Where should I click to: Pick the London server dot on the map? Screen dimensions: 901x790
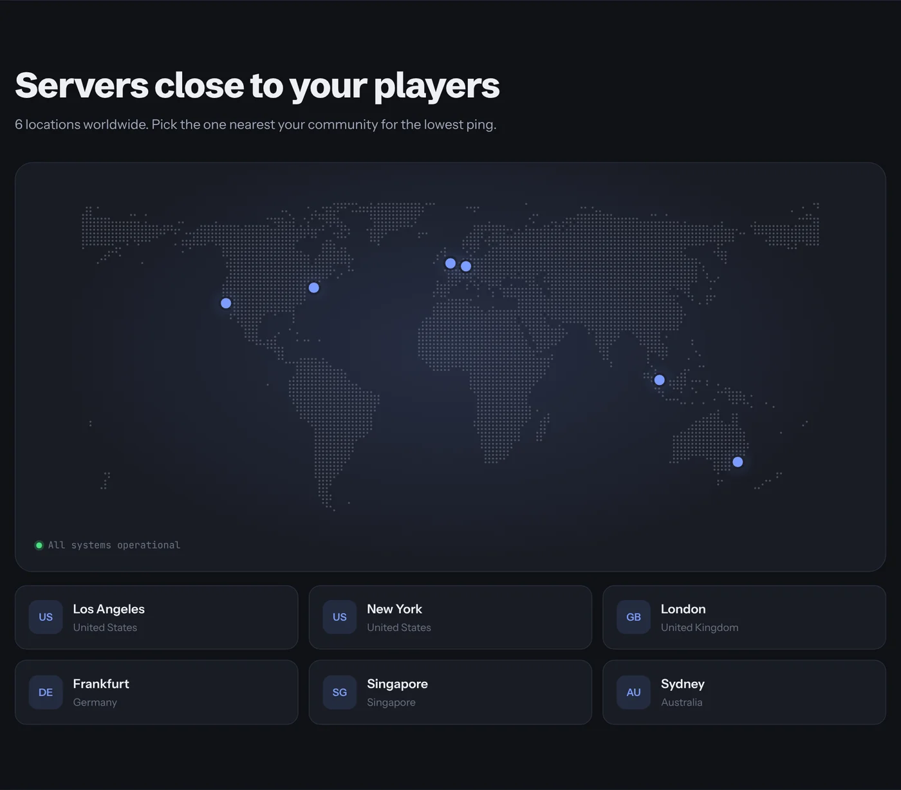[x=450, y=263]
